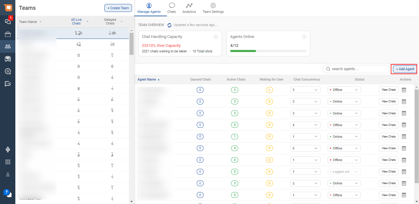419x204 pixels.
Task: Show Chat Handling Capacity info icon
Action: click(216, 37)
